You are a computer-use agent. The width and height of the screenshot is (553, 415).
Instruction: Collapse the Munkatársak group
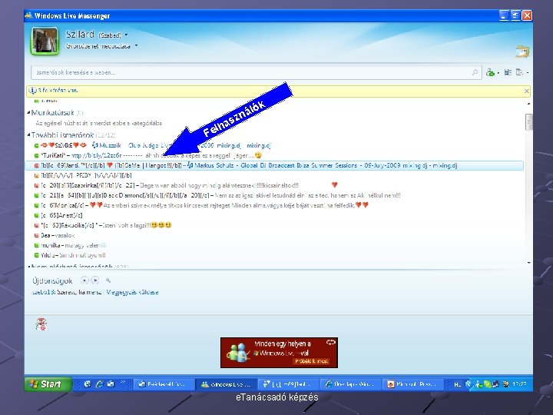(x=29, y=112)
